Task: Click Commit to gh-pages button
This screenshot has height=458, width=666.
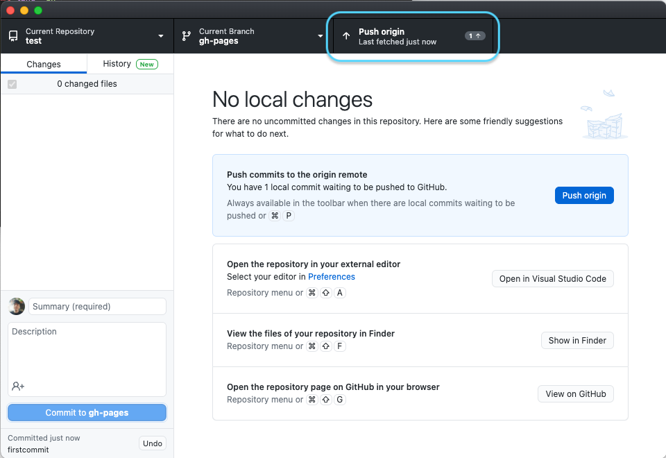Action: tap(87, 412)
